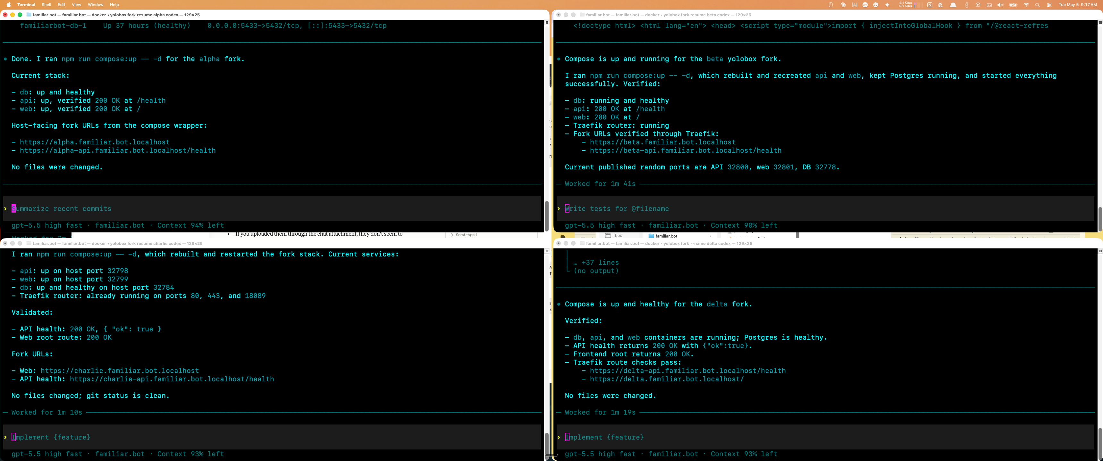Open the Notion menu bar icon

pyautogui.click(x=930, y=5)
